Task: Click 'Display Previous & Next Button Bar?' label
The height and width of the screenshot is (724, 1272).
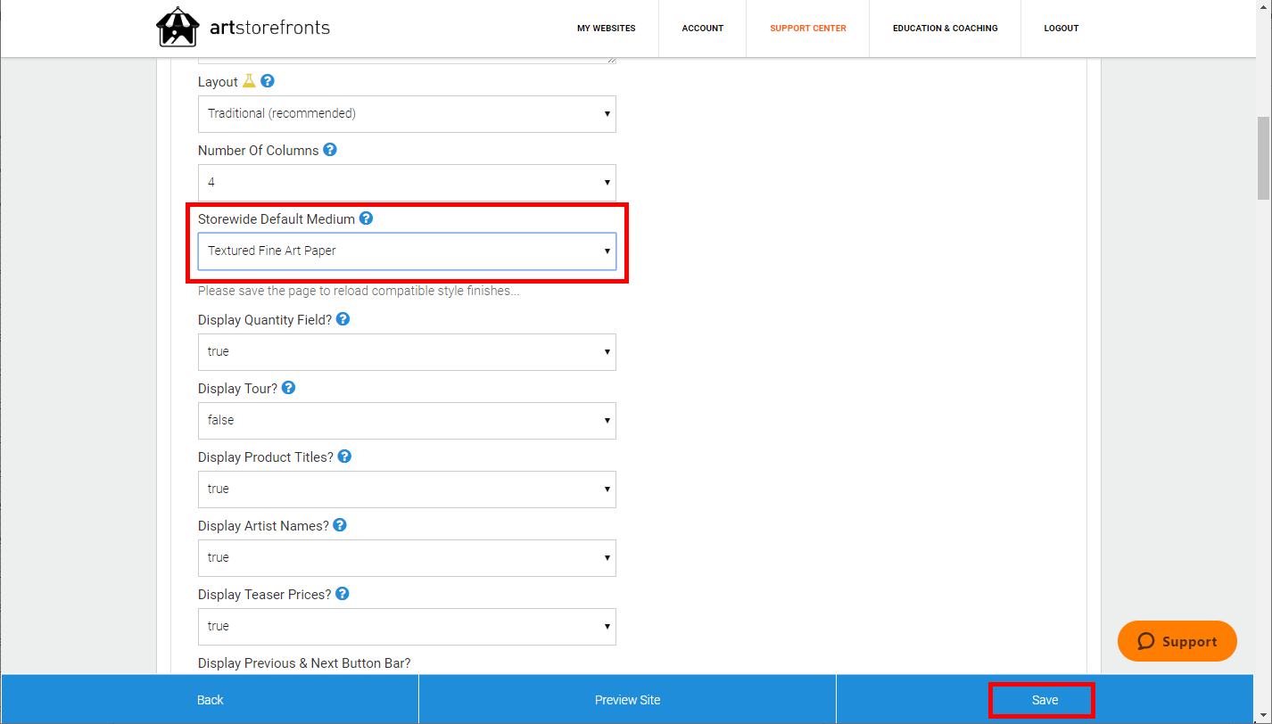Action: tap(304, 663)
